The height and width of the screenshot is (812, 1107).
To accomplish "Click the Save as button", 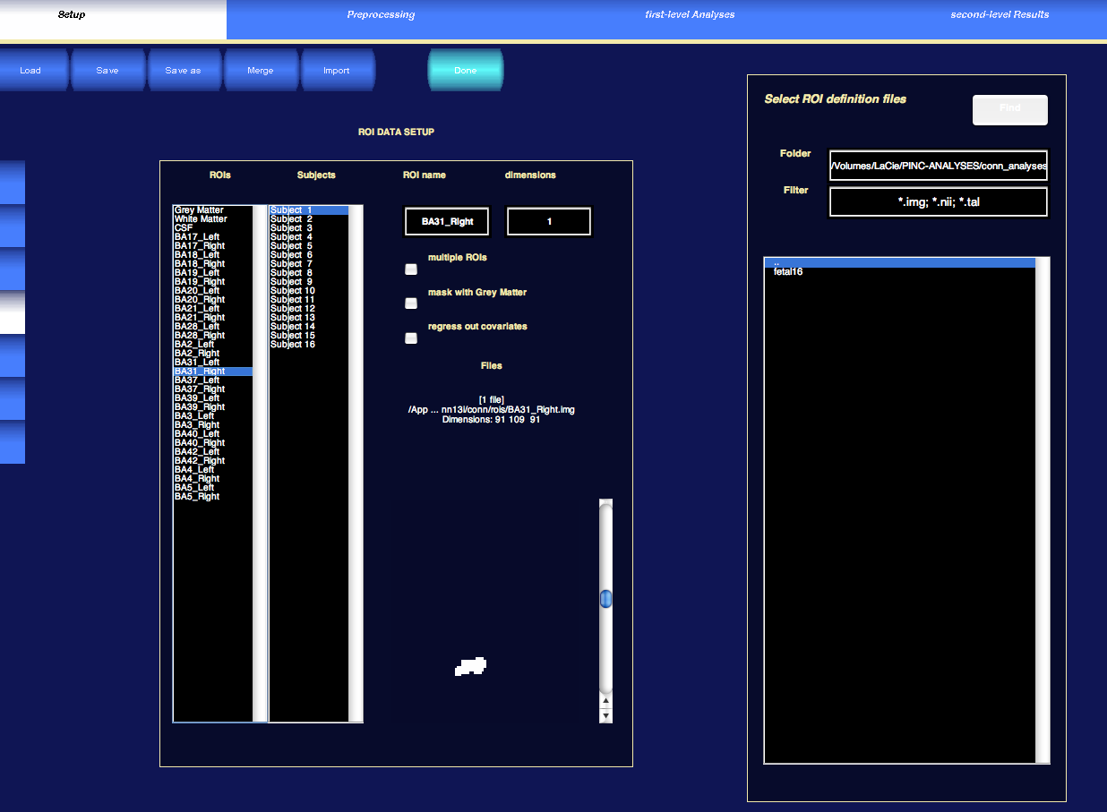I will [183, 71].
